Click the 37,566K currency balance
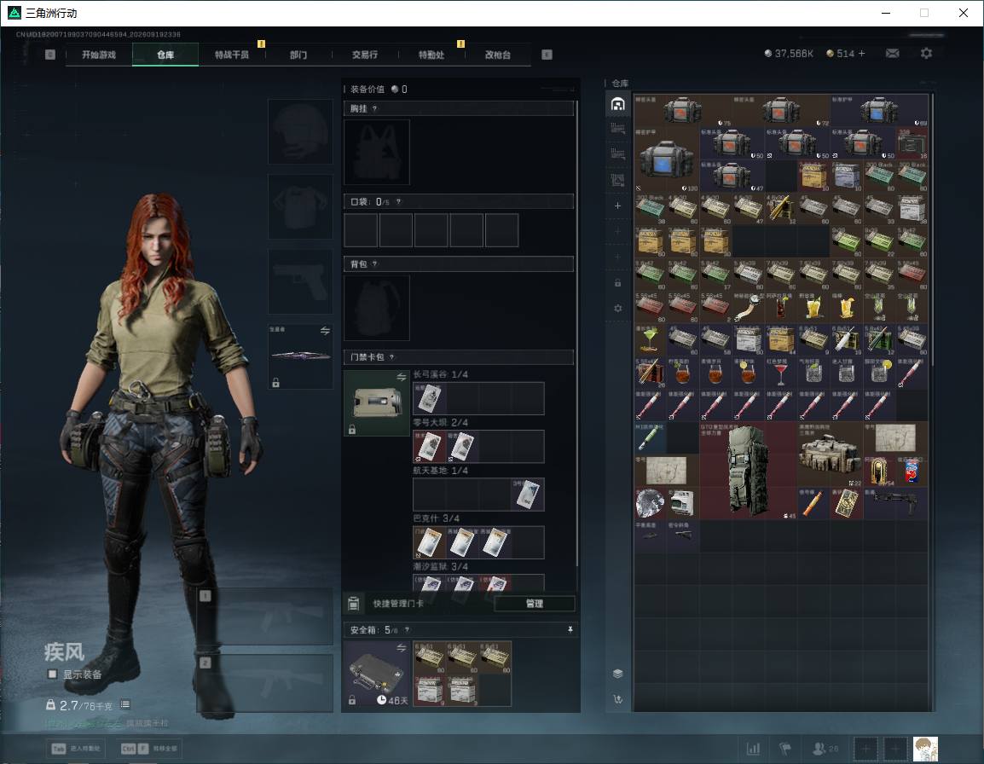984x764 pixels. (789, 54)
